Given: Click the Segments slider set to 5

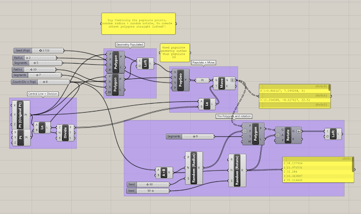Looking at the screenshot, I should click(x=37, y=63).
